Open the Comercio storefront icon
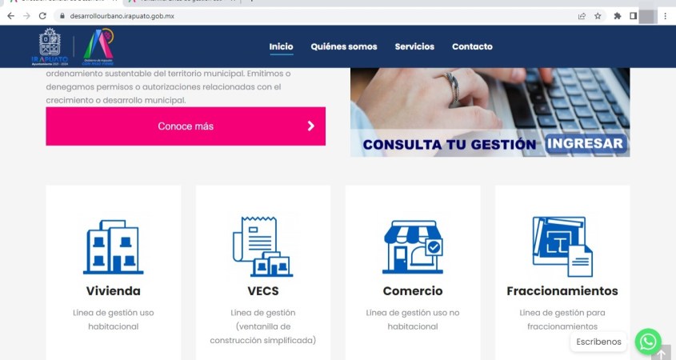Screen dimensions: 676x360 pos(413,247)
